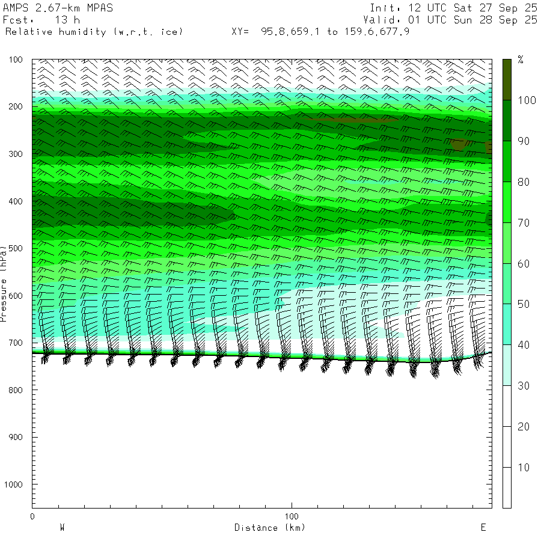Click the 200 hPa pressure axis label

click(x=16, y=106)
